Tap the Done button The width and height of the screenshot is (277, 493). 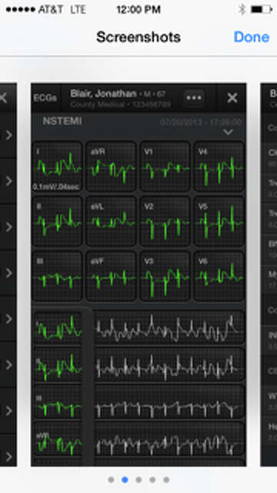pyautogui.click(x=252, y=37)
